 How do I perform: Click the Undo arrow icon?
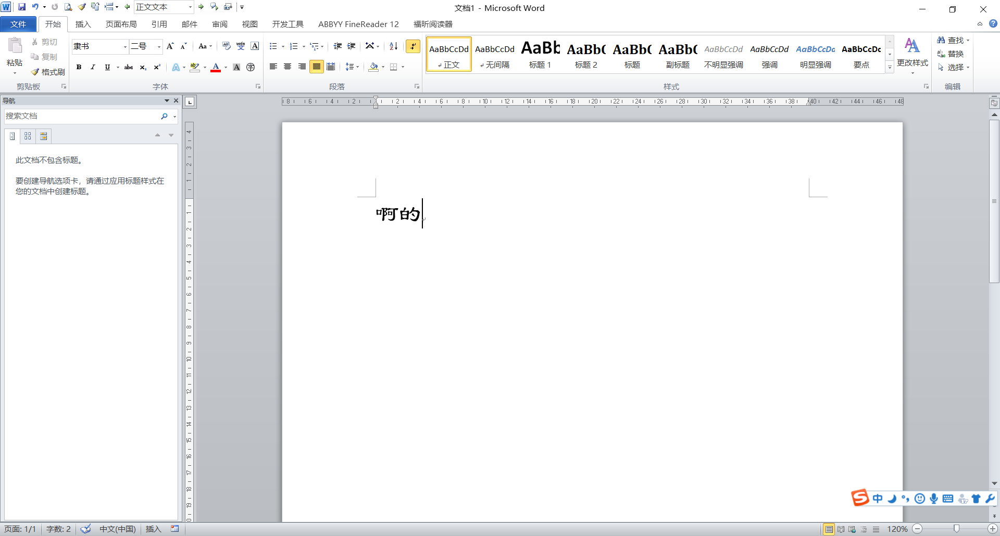click(x=35, y=7)
